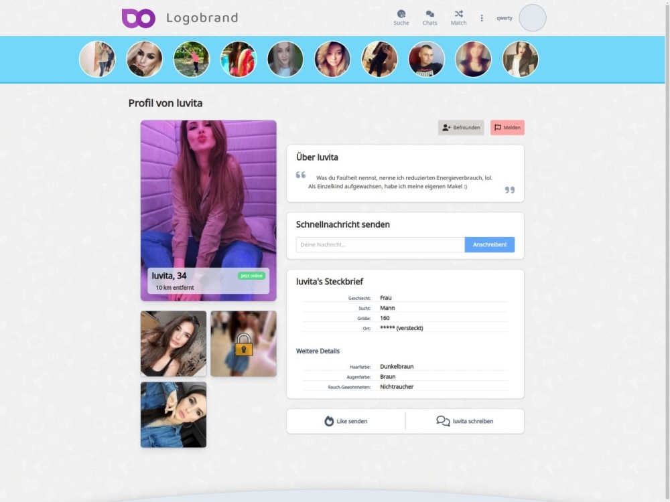
Task: Focus the 'Deine Nachricht...' message field
Action: [x=381, y=244]
